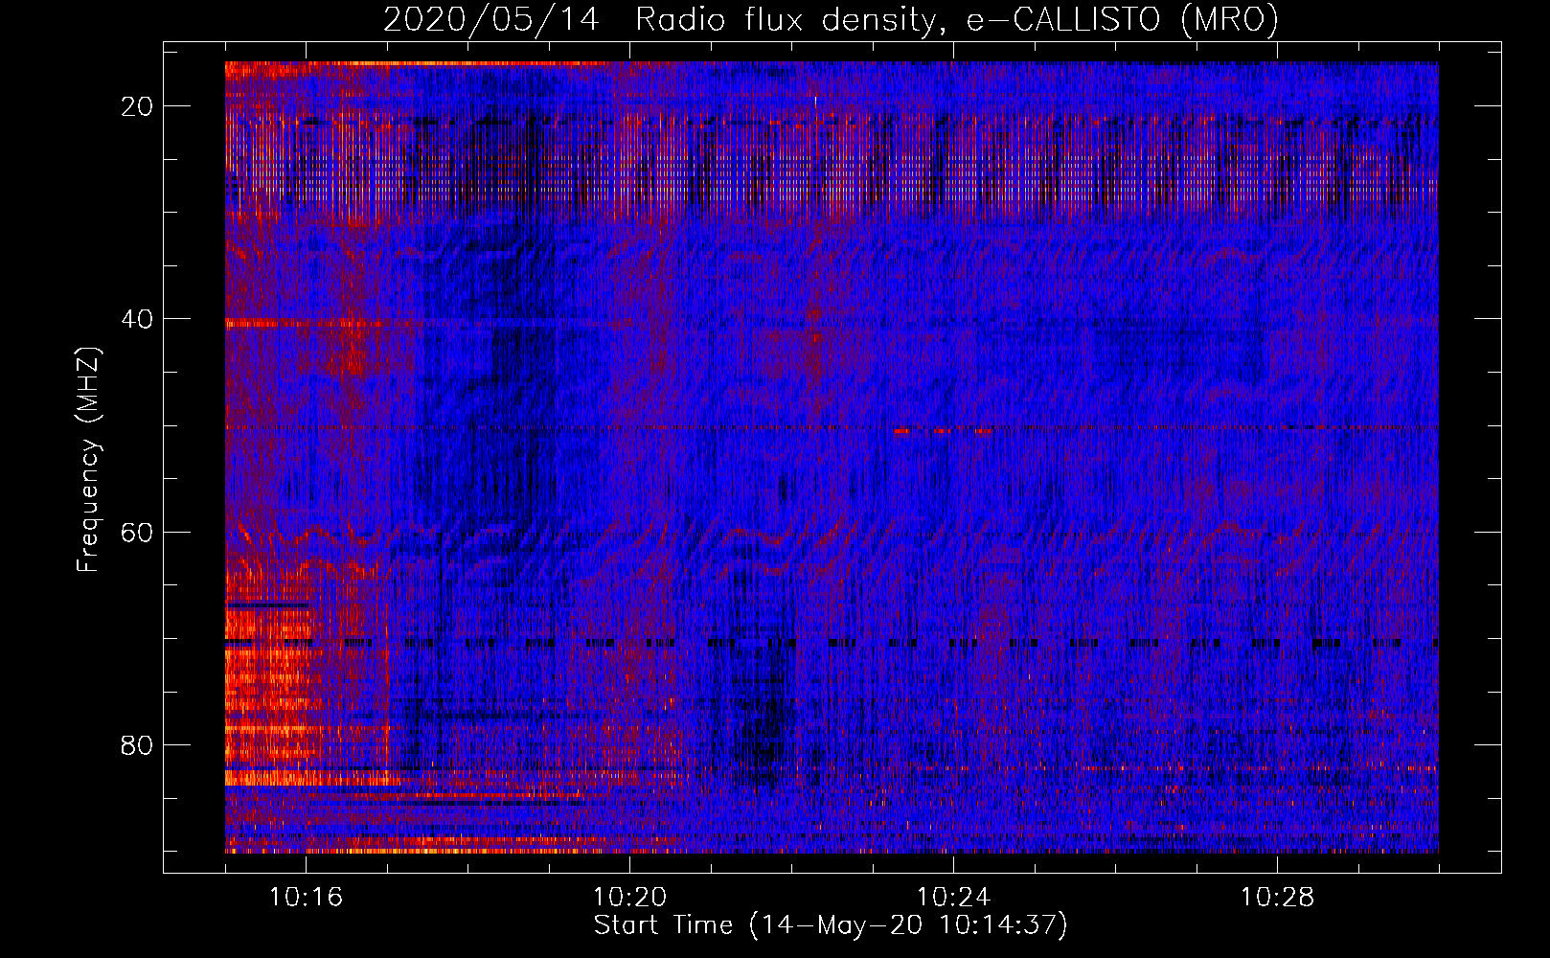Click the 'Start Time (14-May-20 10:14:37)' axis label

pyautogui.click(x=830, y=925)
